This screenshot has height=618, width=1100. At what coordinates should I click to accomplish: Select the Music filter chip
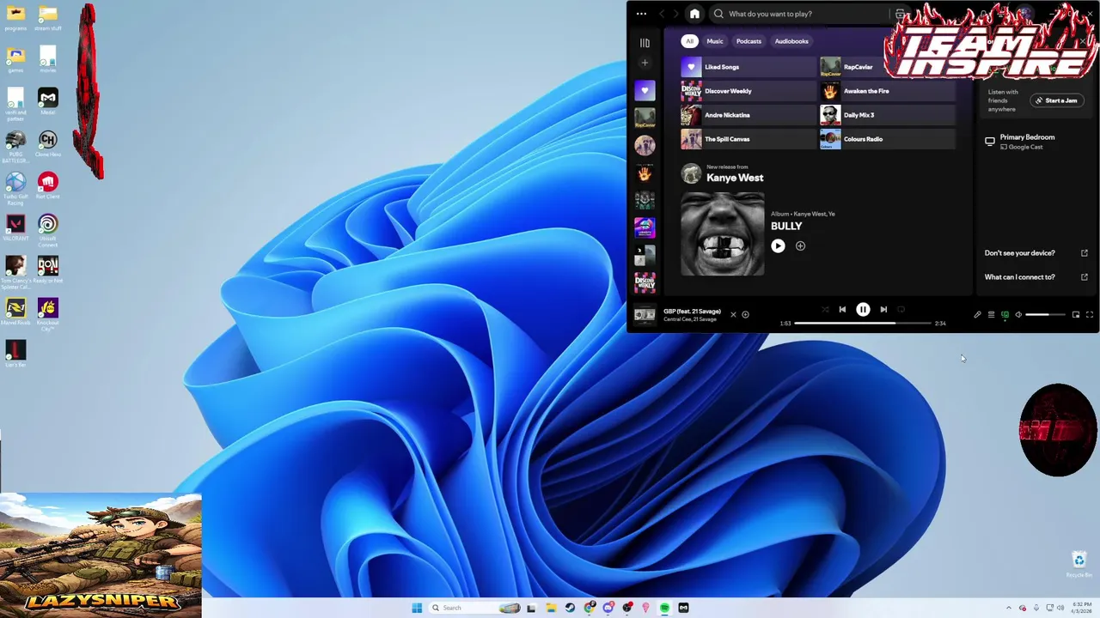715,41
